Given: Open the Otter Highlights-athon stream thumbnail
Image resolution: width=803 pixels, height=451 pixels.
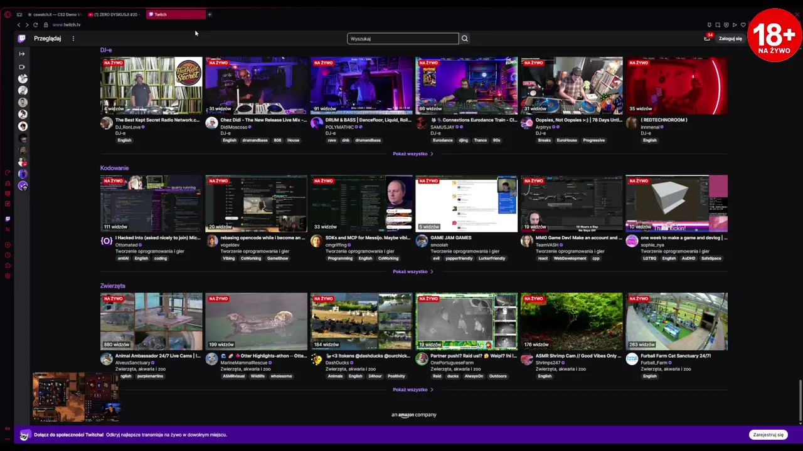Looking at the screenshot, I should [x=256, y=321].
